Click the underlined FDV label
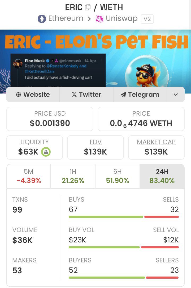This screenshot has height=288, width=191. point(95,142)
